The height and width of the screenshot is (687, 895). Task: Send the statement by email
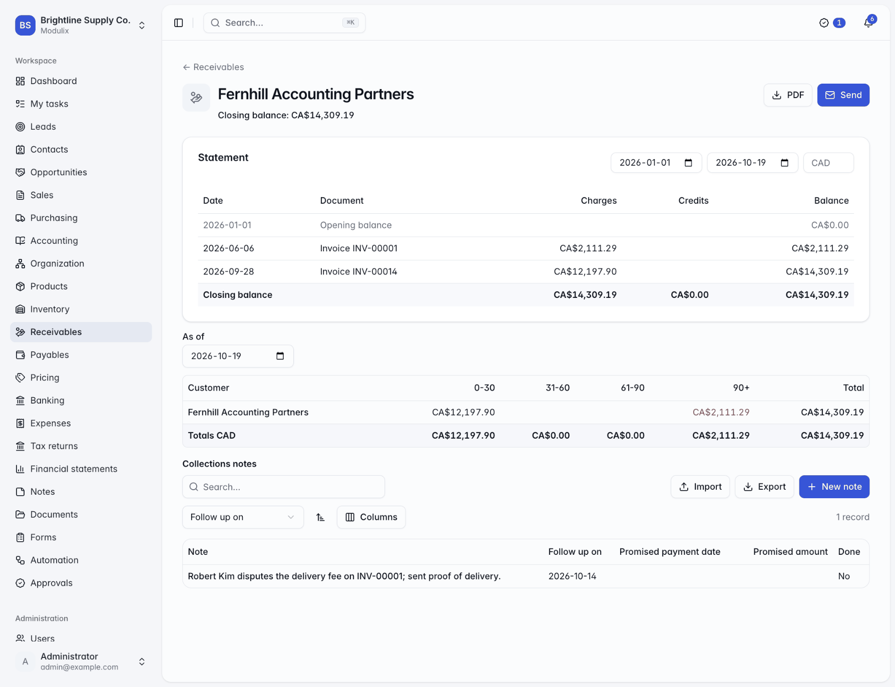click(x=843, y=95)
